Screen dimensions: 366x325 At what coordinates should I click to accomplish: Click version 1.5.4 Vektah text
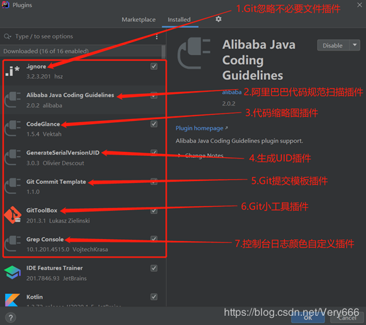coord(44,134)
